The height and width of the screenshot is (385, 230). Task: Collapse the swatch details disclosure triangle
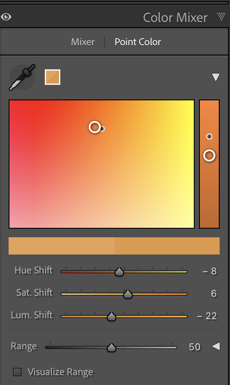[x=216, y=77]
